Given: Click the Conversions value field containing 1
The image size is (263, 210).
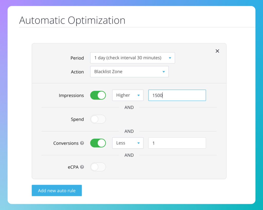Looking at the screenshot, I should click(x=177, y=143).
